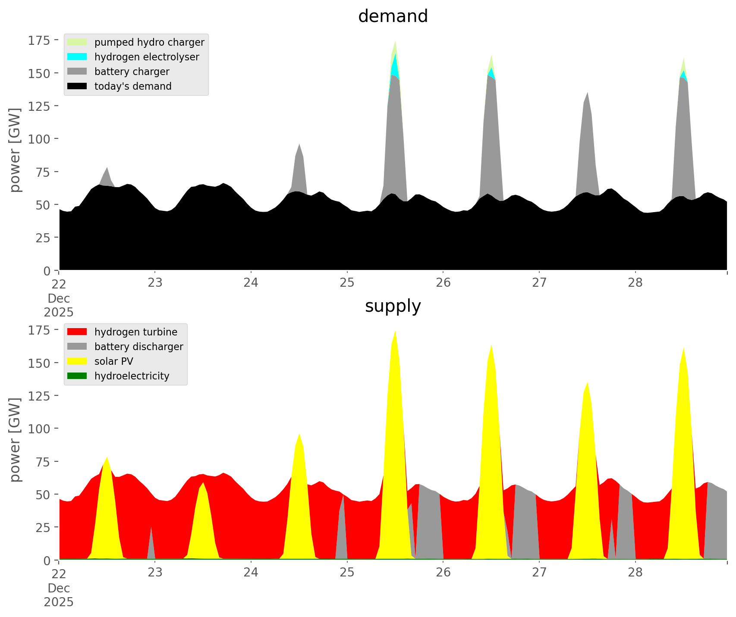This screenshot has height=617, width=736.
Task: Click the battery discharger legend swatch
Action: tap(77, 347)
